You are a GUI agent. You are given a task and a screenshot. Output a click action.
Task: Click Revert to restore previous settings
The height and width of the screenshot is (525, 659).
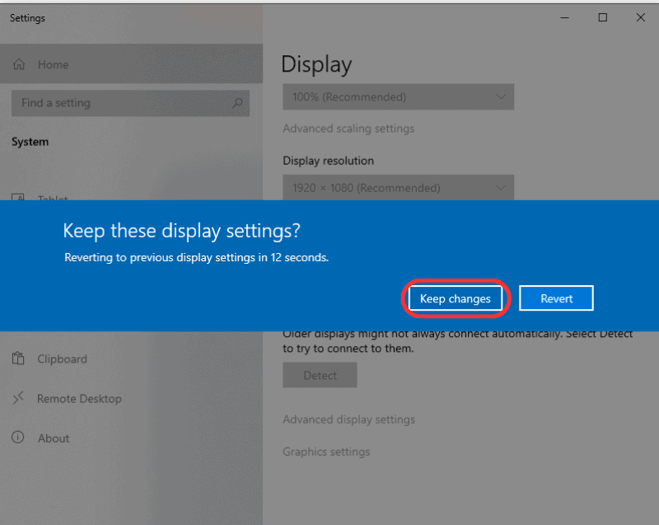556,298
